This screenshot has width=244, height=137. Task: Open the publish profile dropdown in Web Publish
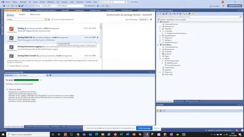point(30,75)
